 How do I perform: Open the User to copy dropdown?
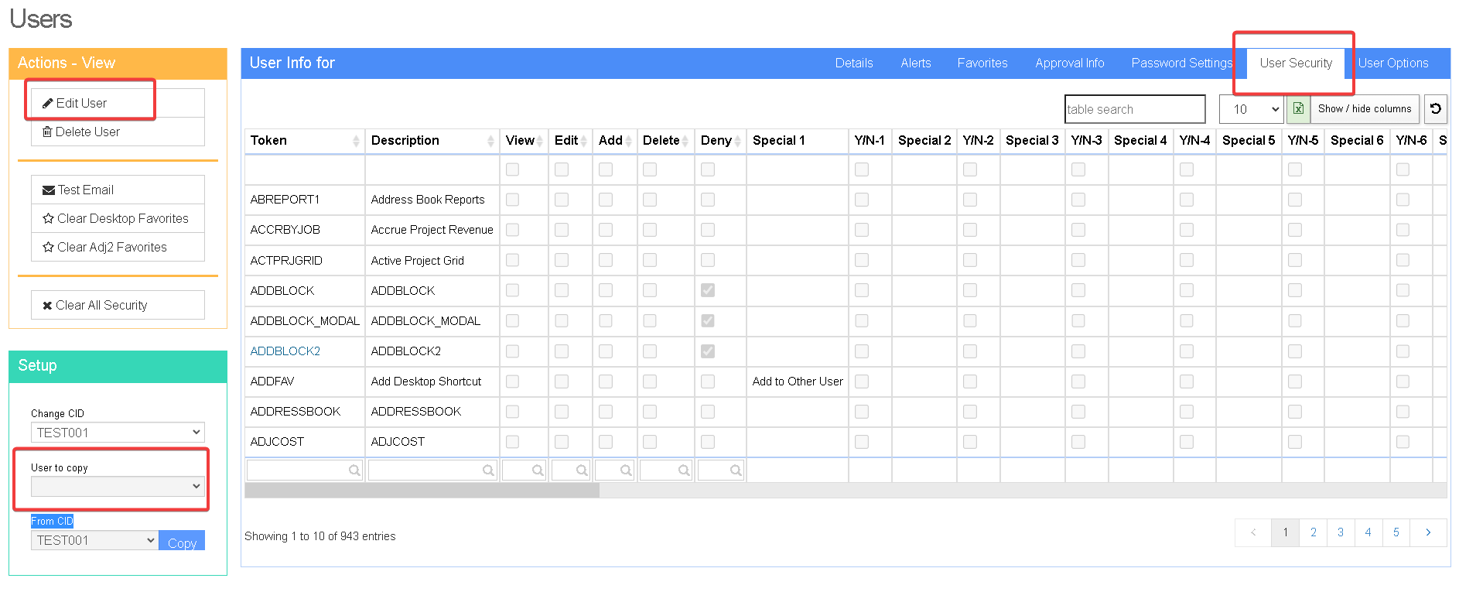[x=118, y=486]
